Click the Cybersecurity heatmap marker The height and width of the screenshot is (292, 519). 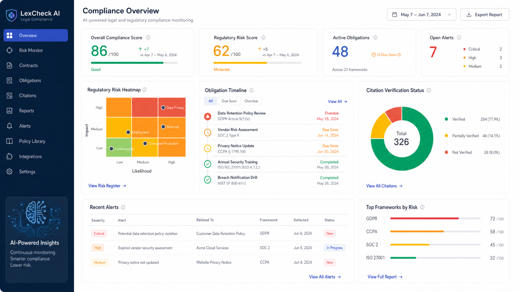(x=111, y=149)
